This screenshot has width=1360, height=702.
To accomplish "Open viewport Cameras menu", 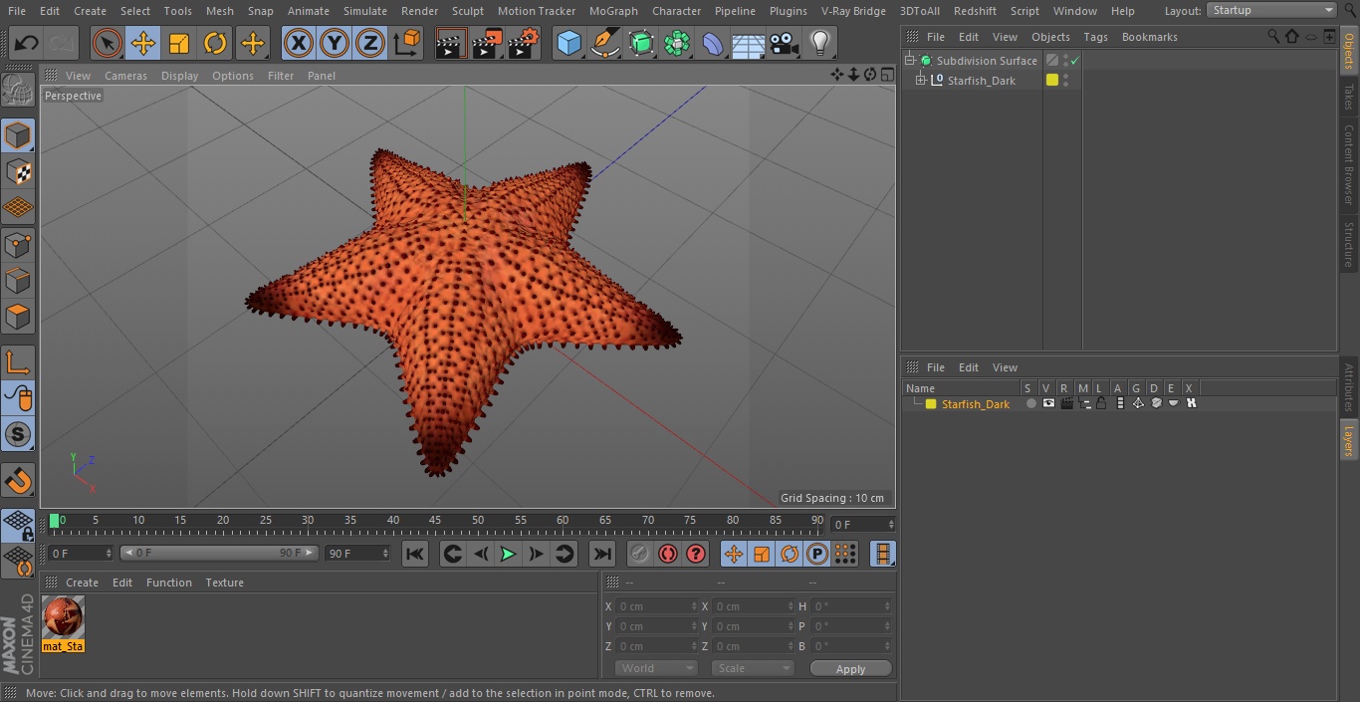I will click(x=125, y=76).
